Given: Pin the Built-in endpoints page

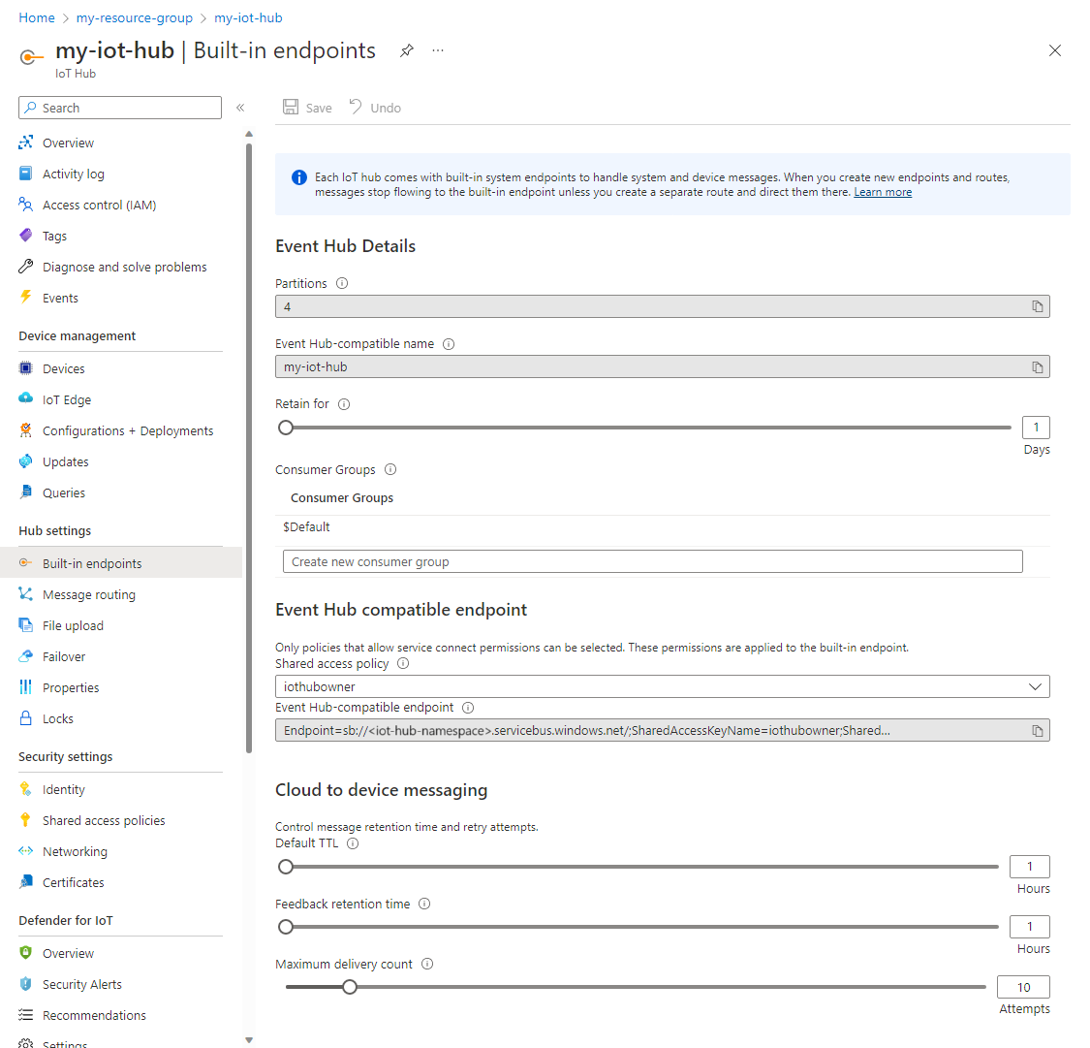Looking at the screenshot, I should [x=407, y=50].
